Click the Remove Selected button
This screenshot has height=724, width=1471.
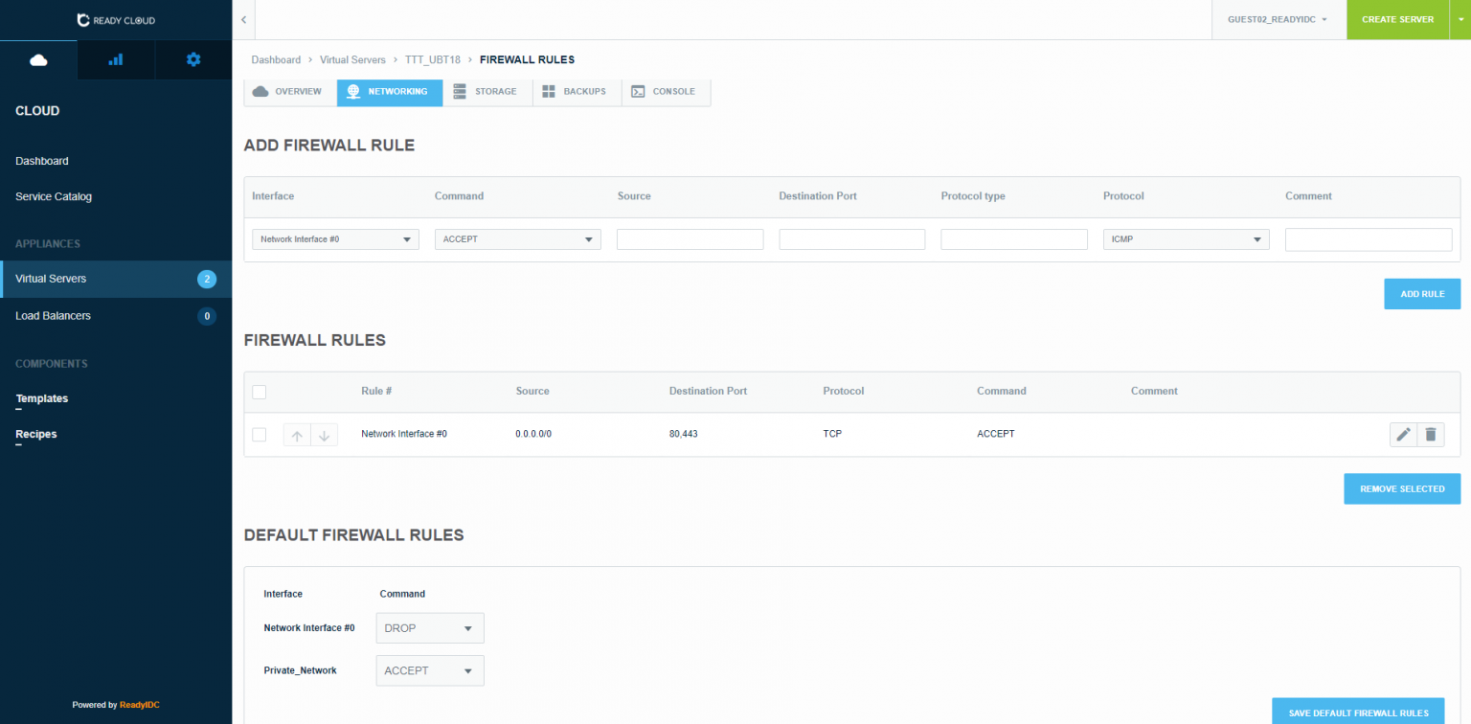click(1402, 488)
